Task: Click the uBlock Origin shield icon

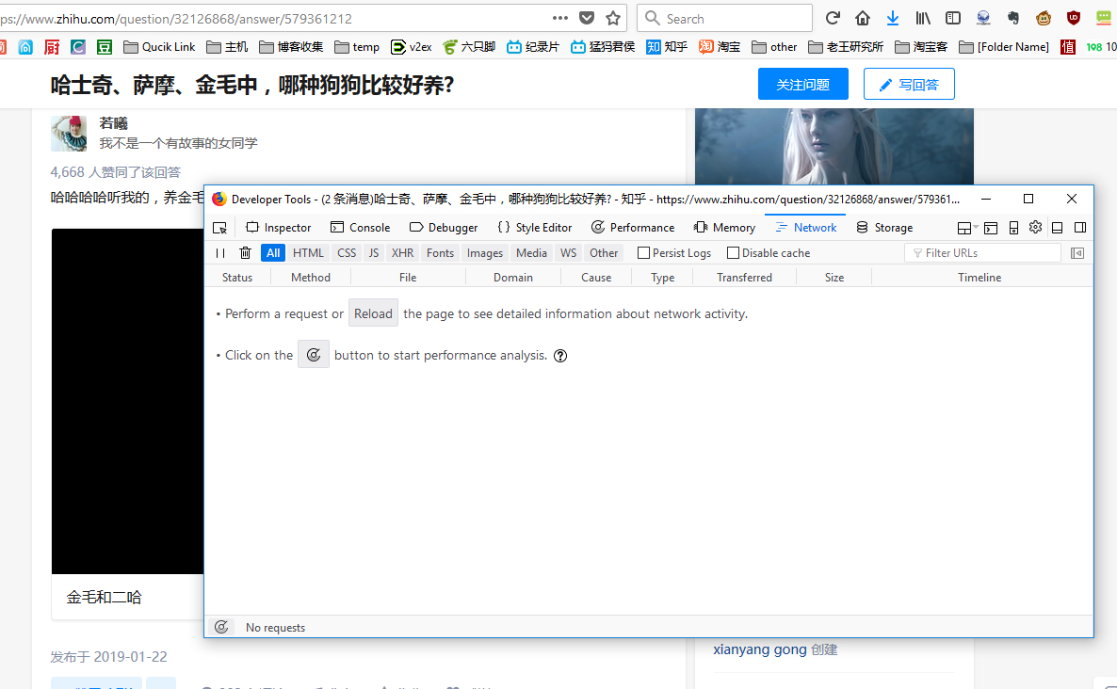Action: click(1074, 17)
